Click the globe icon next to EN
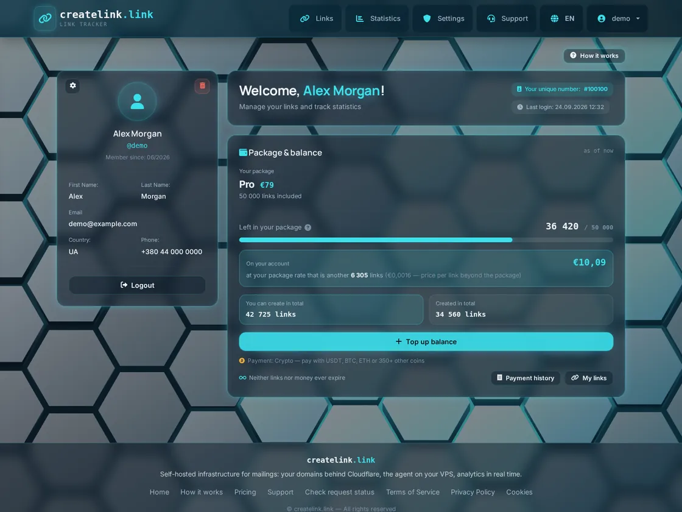The width and height of the screenshot is (682, 512). click(555, 18)
